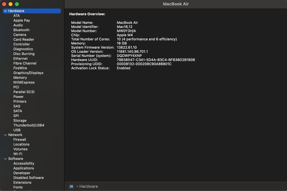Open Extensions list

22,182
